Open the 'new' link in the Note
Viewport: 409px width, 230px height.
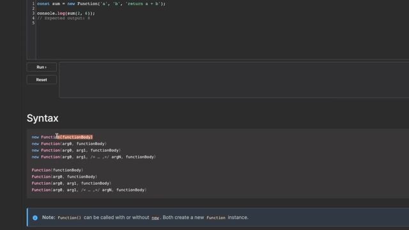tap(155, 218)
